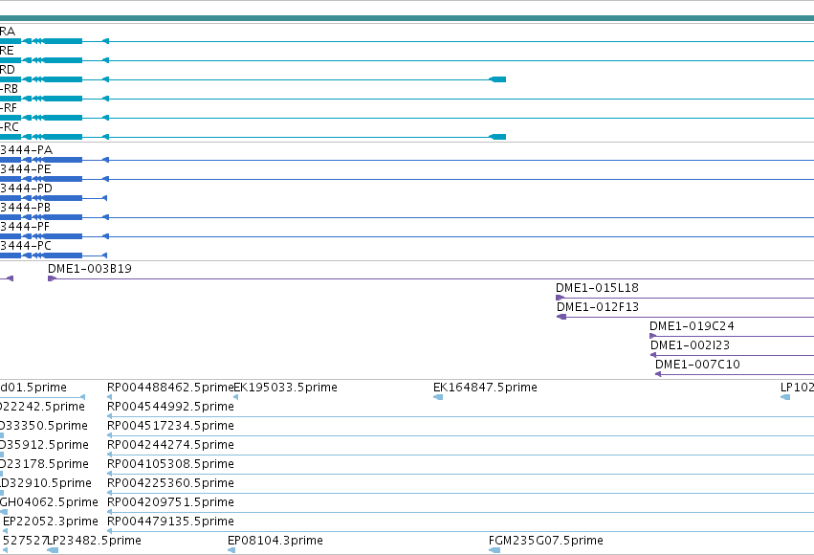Click EST label RP004209751.5prime
The height and width of the screenshot is (555, 814).
coord(170,502)
